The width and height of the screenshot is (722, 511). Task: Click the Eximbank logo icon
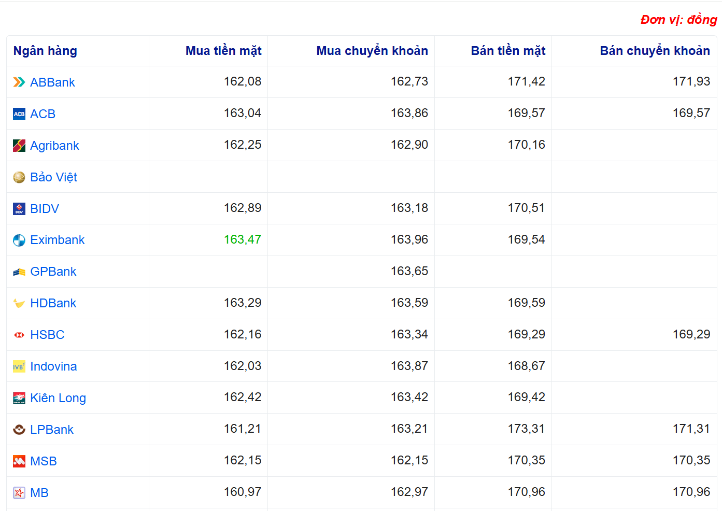pos(19,240)
